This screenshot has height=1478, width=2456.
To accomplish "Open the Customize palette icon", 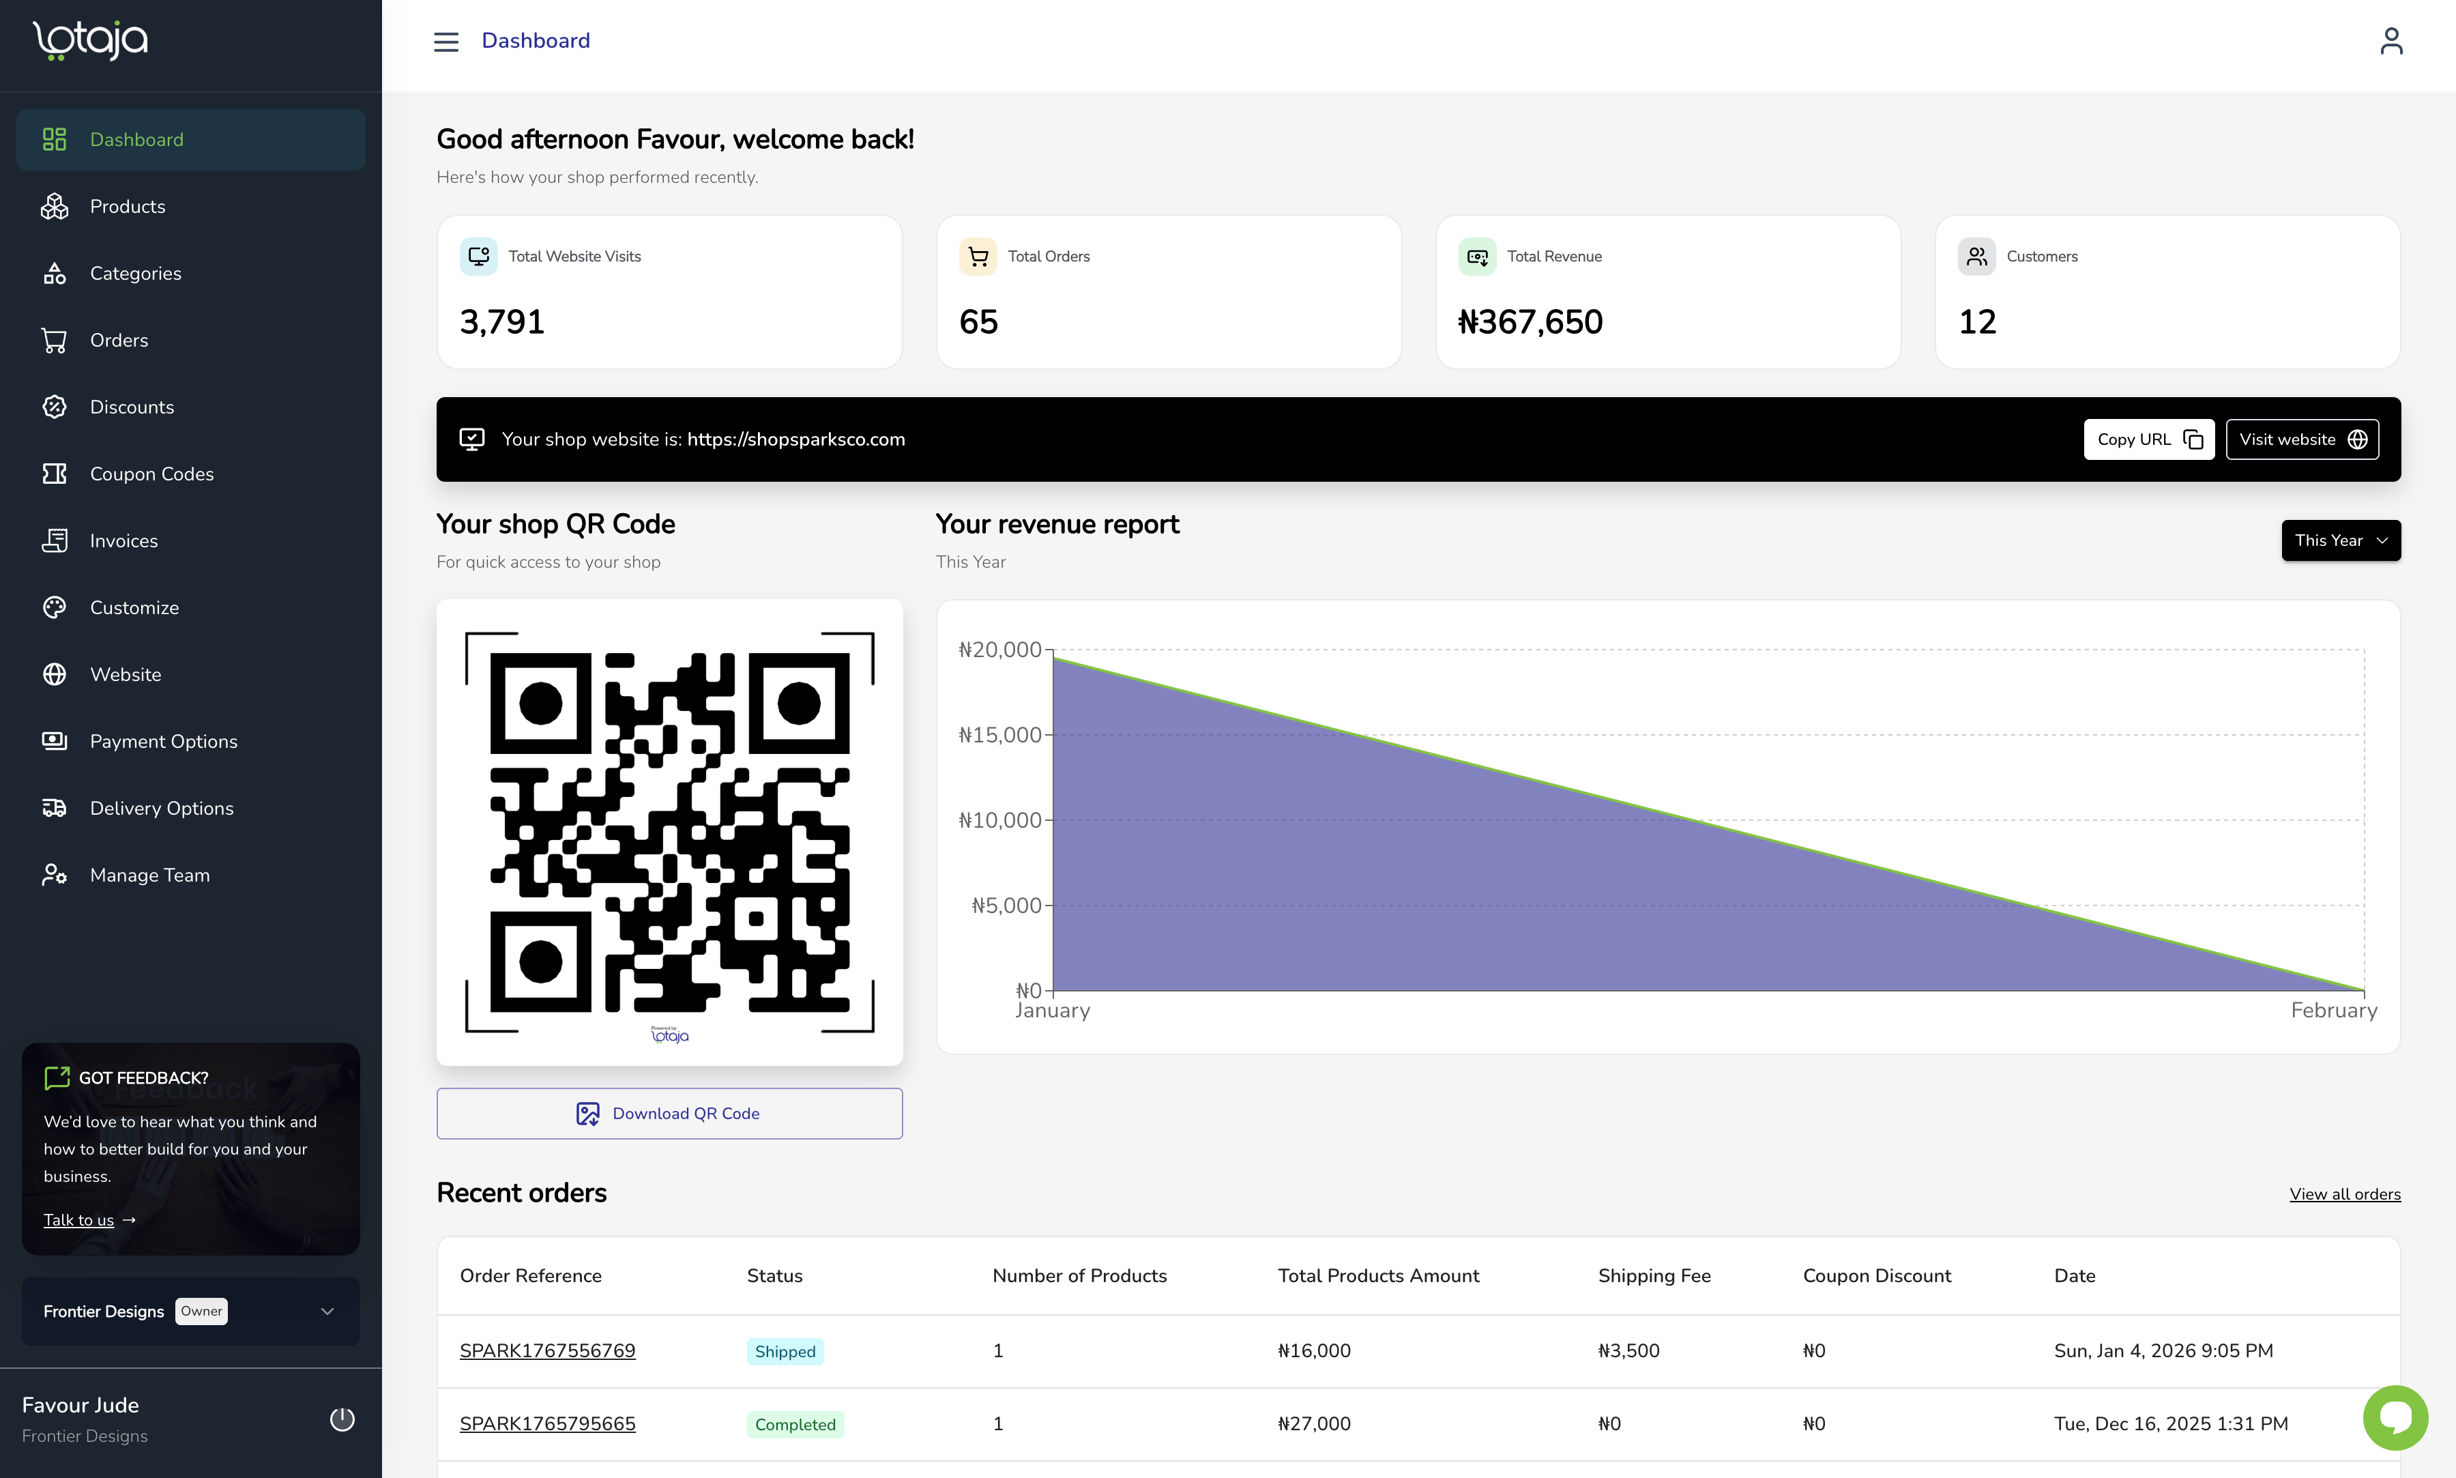I will (x=55, y=607).
